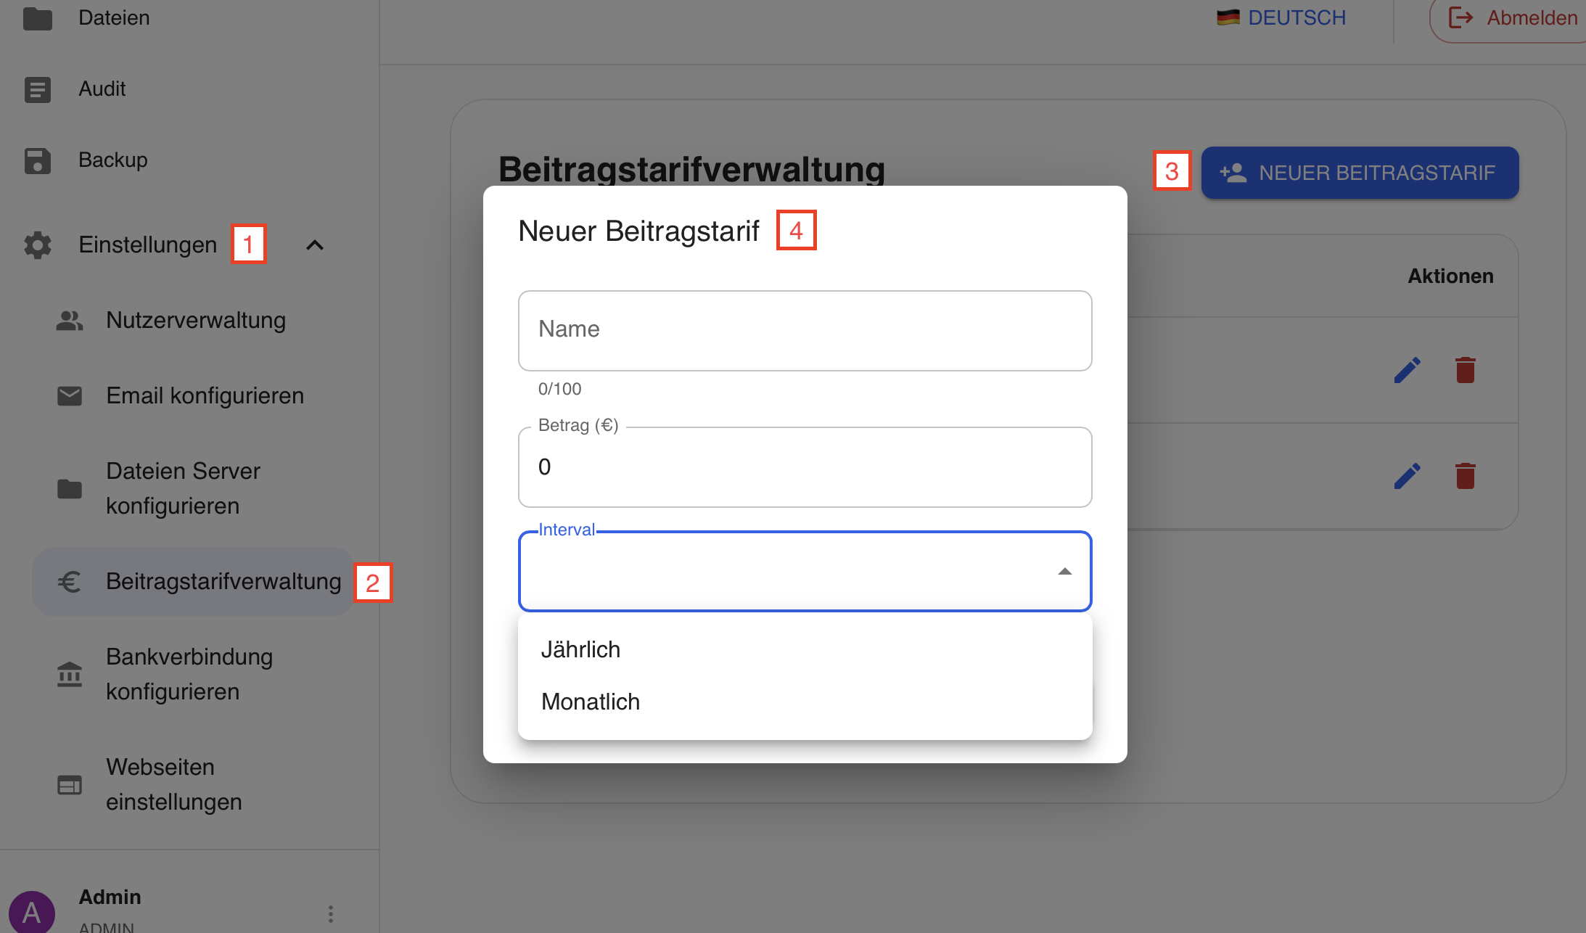Click the Audit document icon
This screenshot has width=1586, height=933.
point(38,89)
